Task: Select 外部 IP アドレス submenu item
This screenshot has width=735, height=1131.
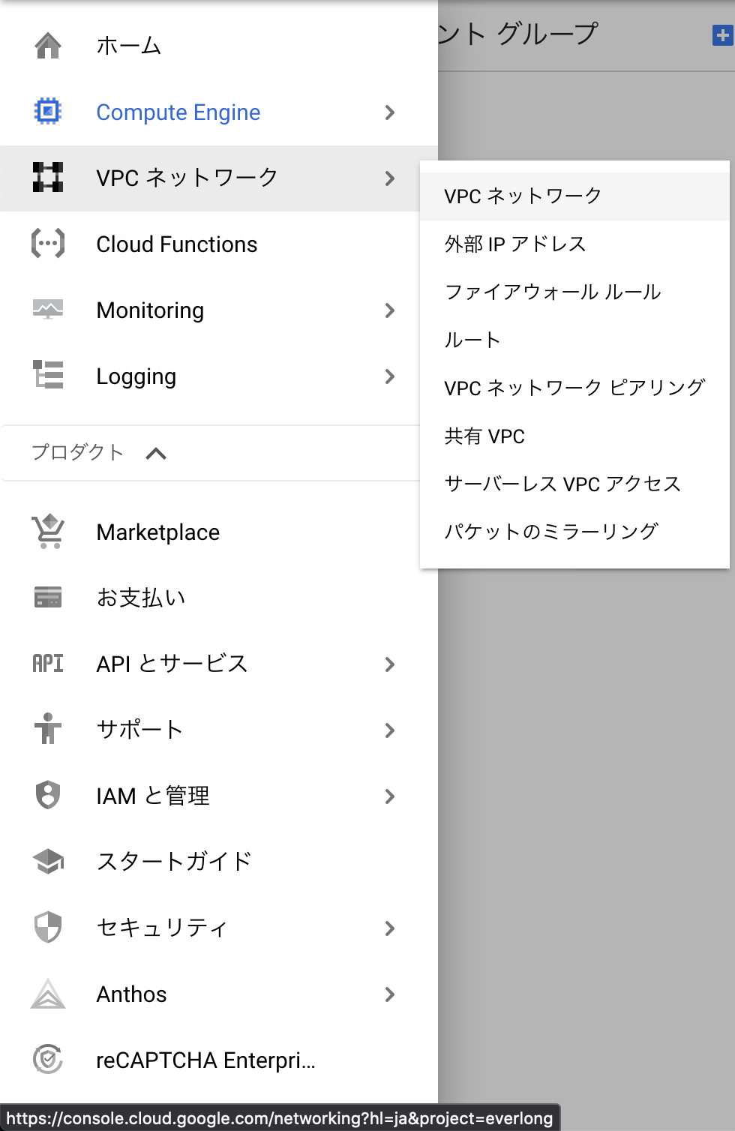Action: point(574,244)
